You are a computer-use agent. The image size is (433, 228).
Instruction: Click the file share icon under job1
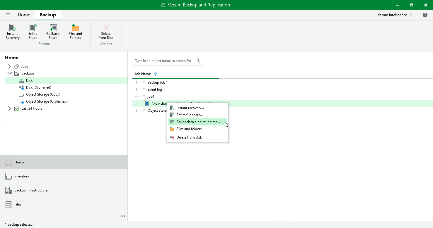[x=147, y=103]
